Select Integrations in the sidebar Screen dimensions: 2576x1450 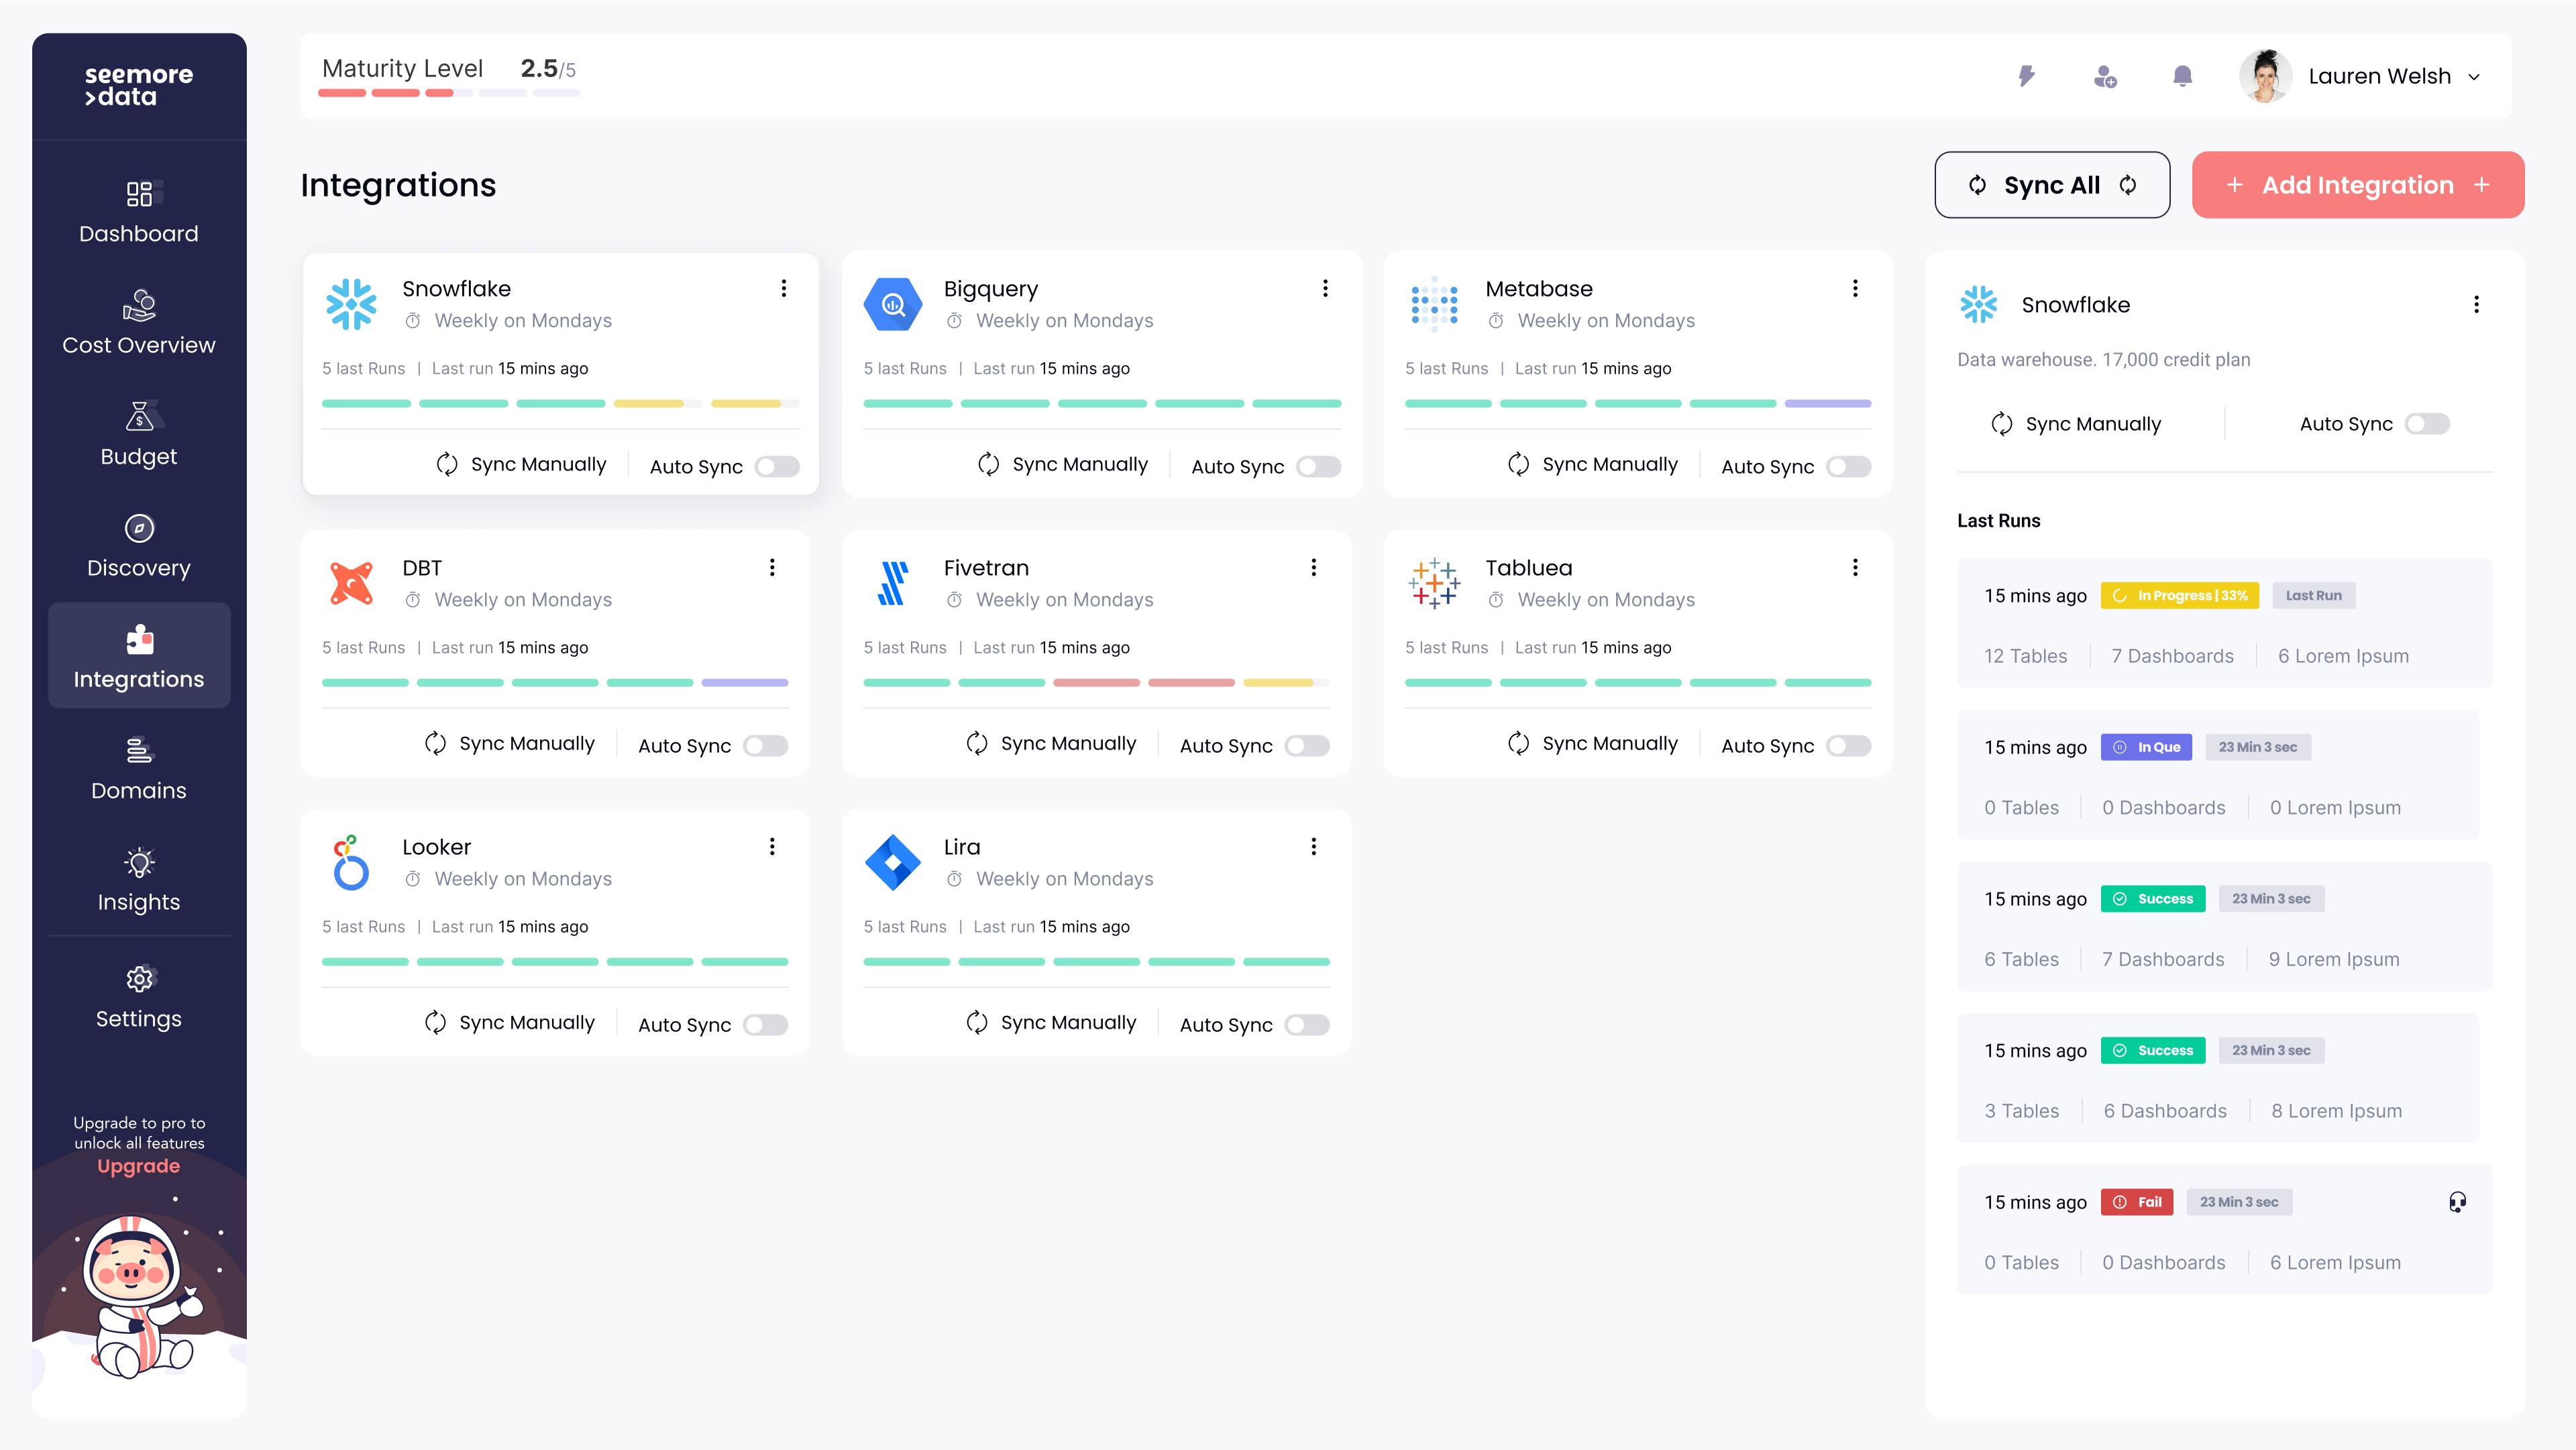click(139, 656)
